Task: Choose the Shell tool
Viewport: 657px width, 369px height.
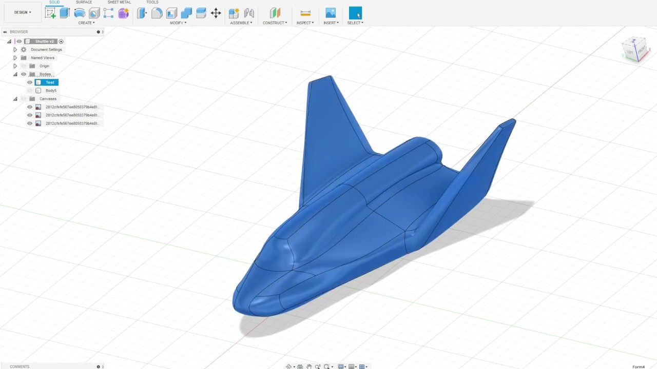Action: click(x=171, y=13)
